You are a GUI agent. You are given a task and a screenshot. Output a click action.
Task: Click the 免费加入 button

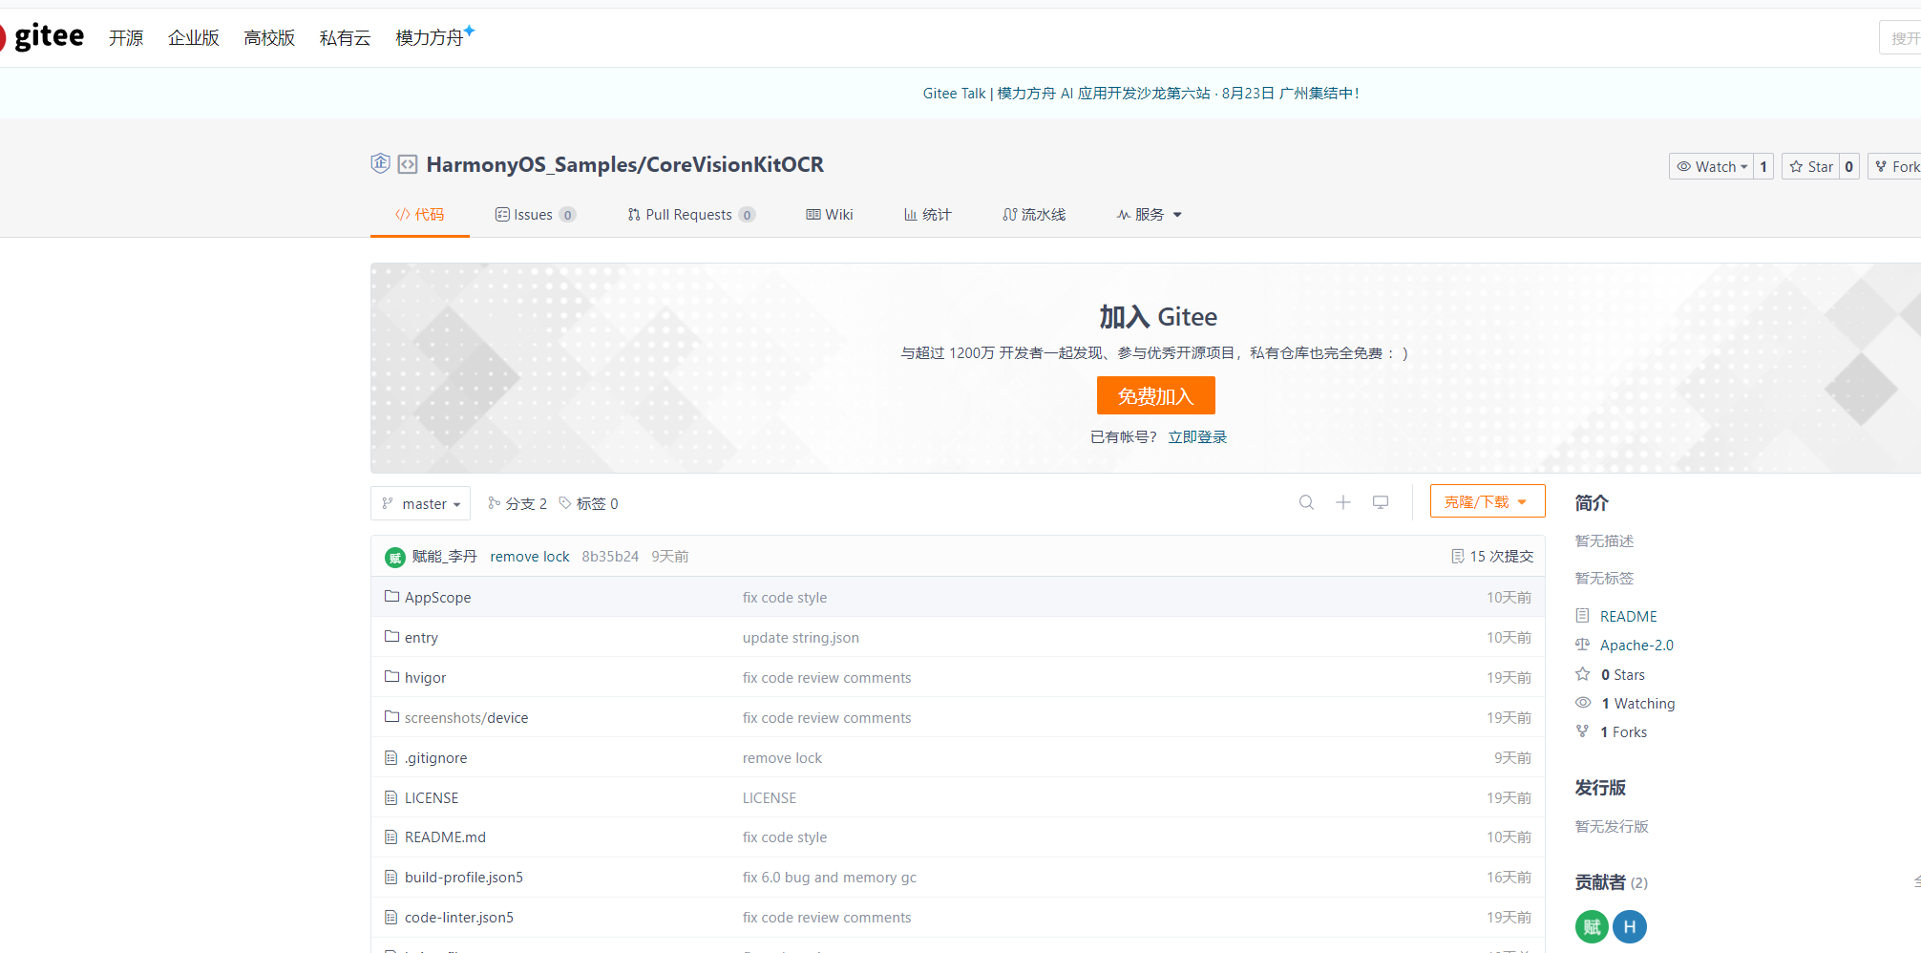click(x=1155, y=395)
